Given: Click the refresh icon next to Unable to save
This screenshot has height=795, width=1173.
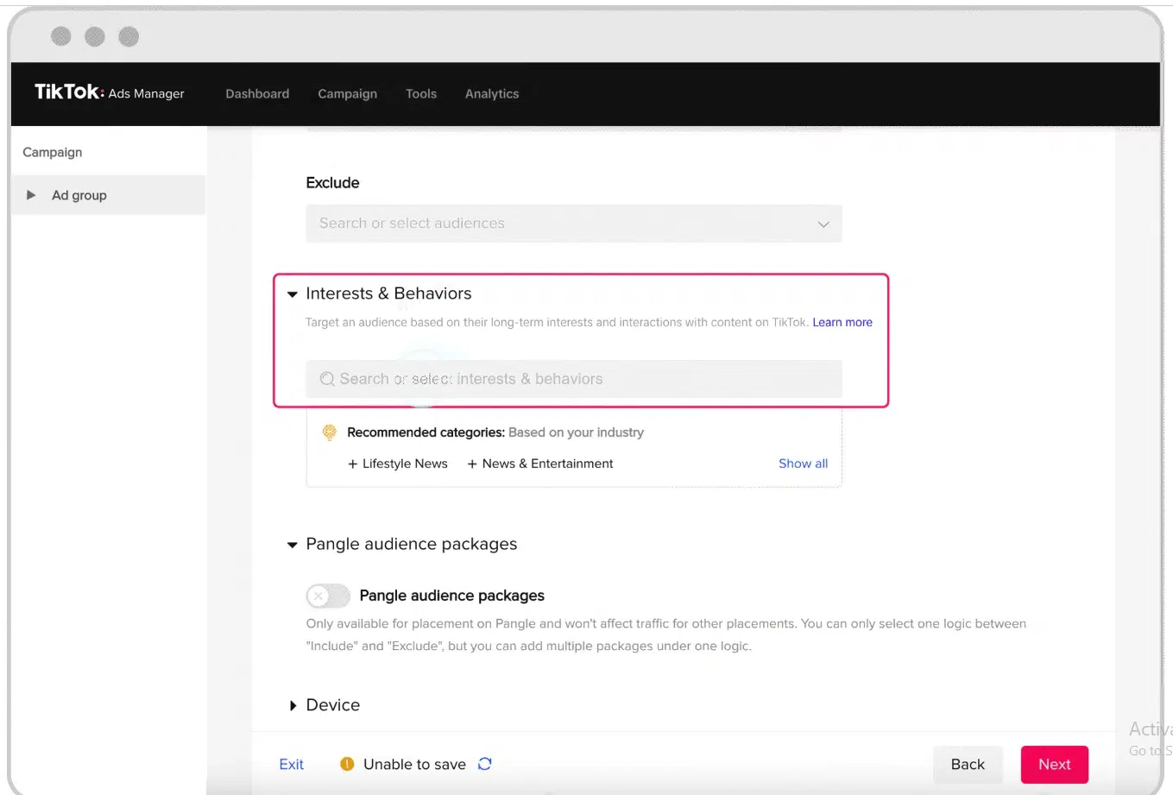Looking at the screenshot, I should pos(485,764).
